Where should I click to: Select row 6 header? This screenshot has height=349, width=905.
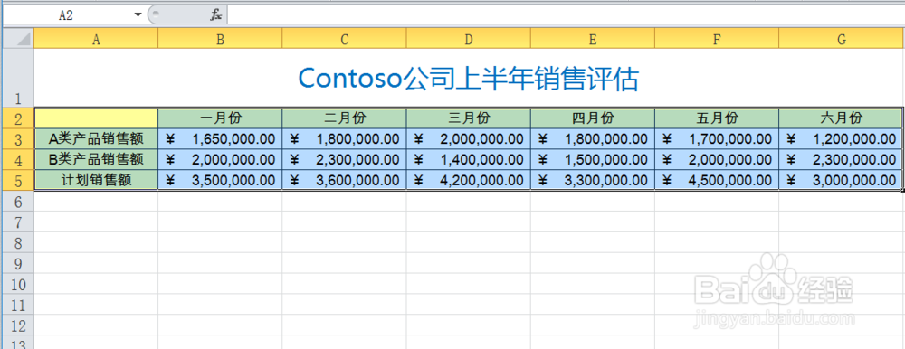[18, 202]
